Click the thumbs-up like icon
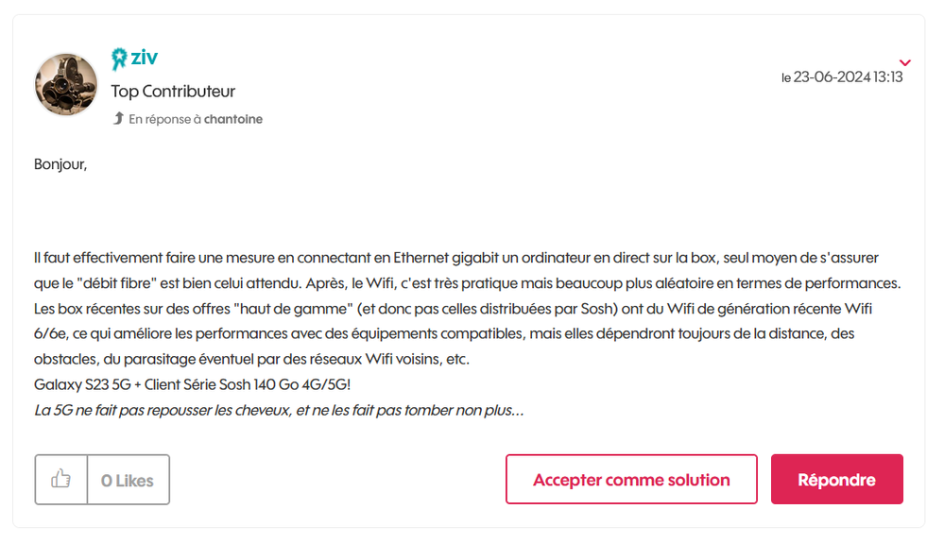The image size is (944, 543). click(x=61, y=480)
